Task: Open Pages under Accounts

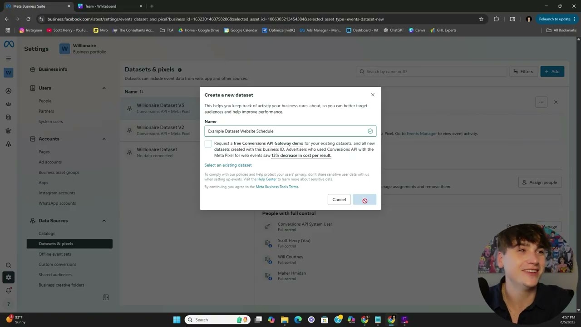Action: click(x=44, y=152)
